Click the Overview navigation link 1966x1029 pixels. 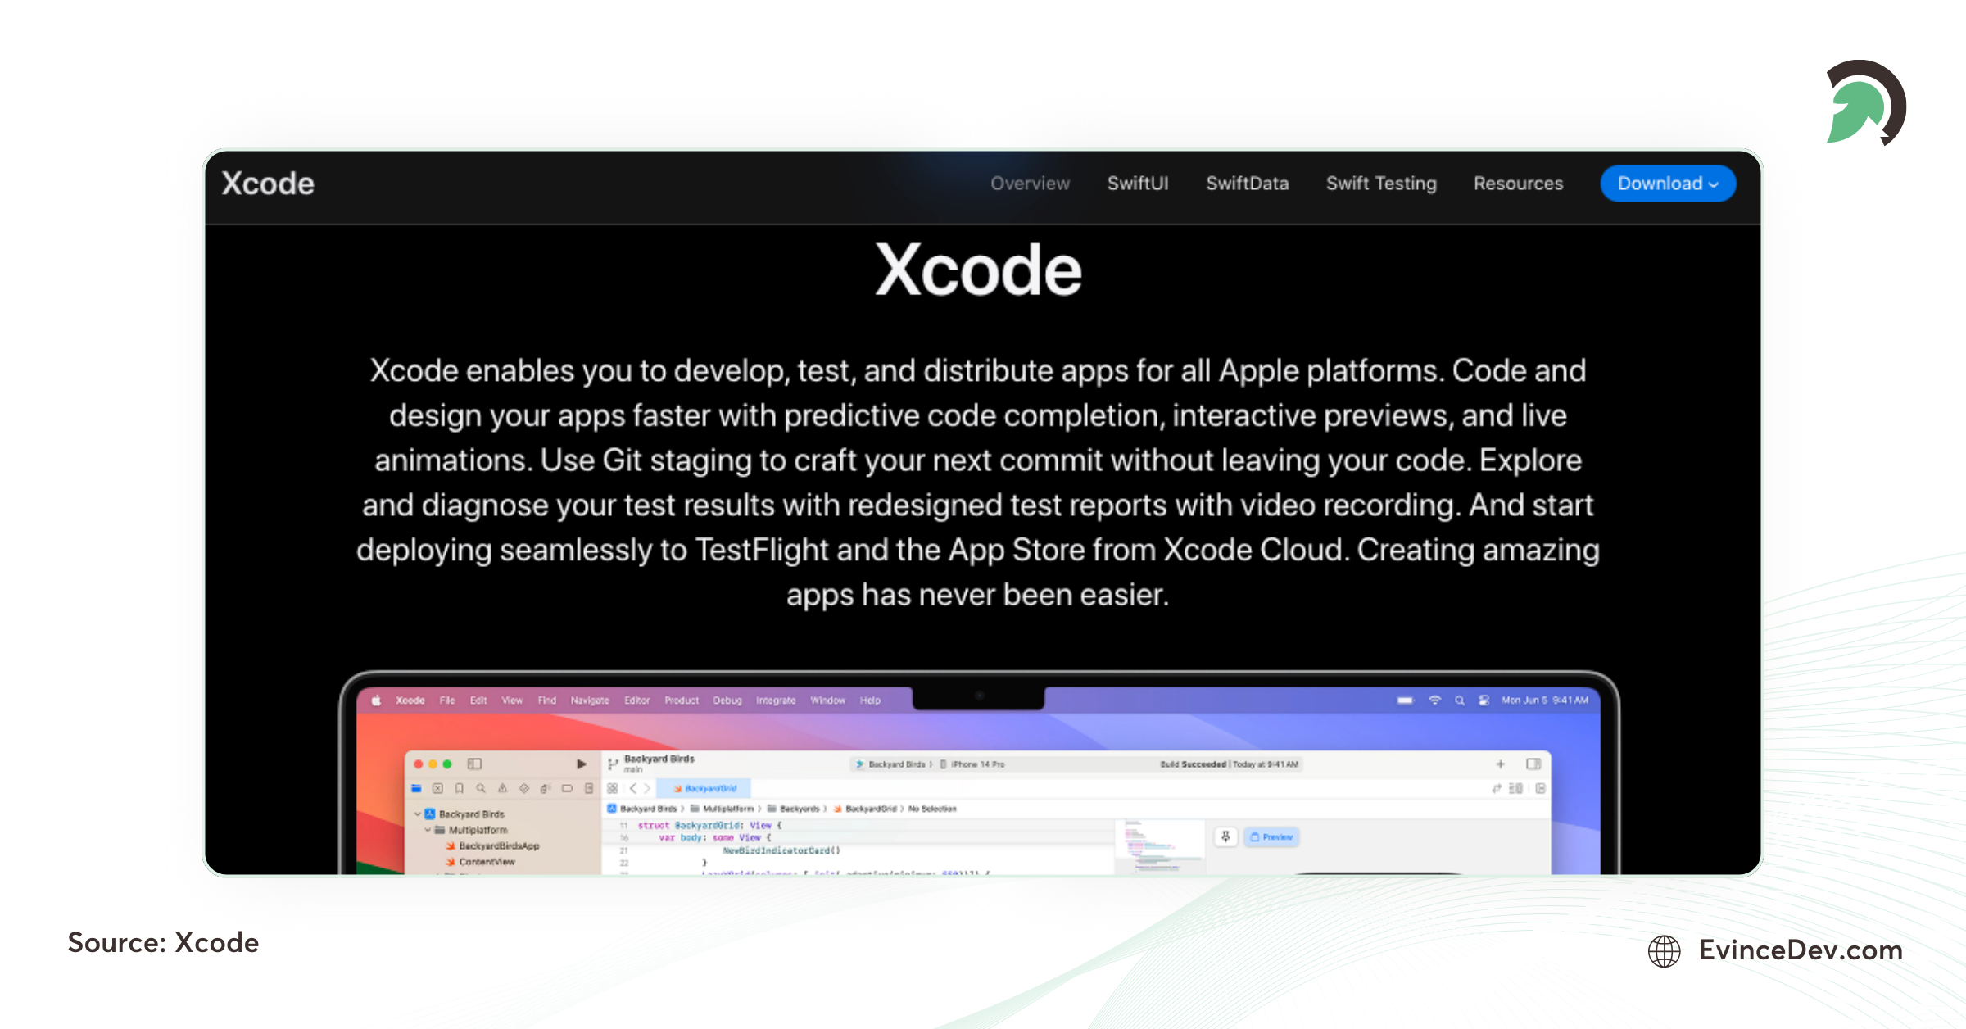point(1030,184)
